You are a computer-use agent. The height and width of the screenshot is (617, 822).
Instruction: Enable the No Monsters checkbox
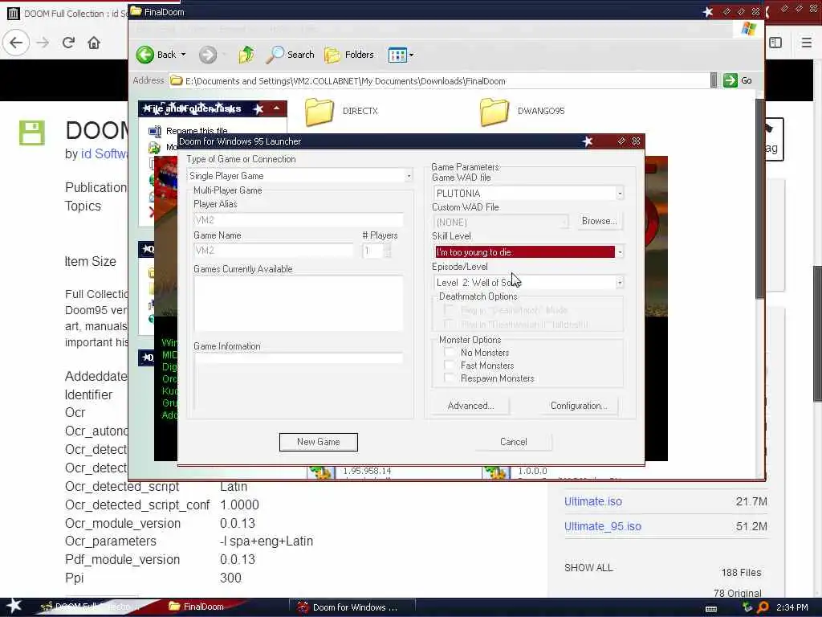(450, 352)
